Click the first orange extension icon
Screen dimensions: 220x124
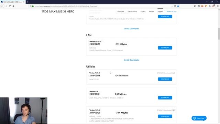(202, 6)
